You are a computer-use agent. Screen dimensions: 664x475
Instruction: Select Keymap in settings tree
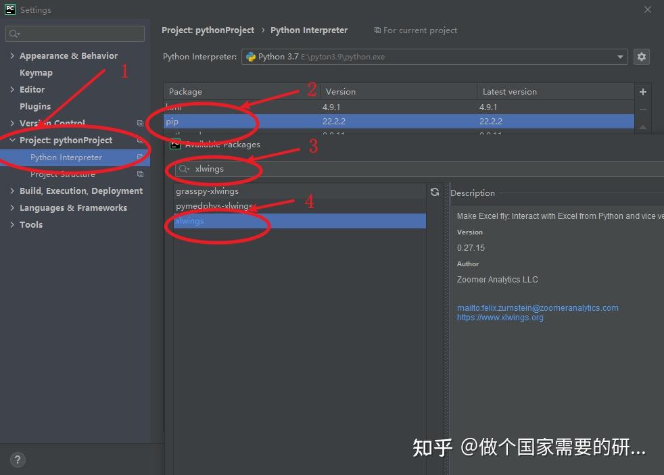pos(36,73)
